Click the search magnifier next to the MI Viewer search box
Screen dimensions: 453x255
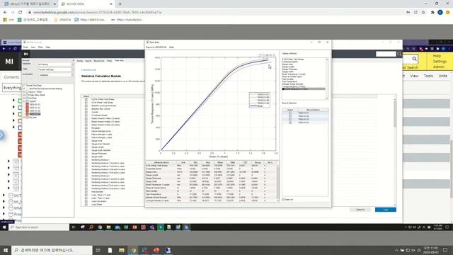[399, 54]
